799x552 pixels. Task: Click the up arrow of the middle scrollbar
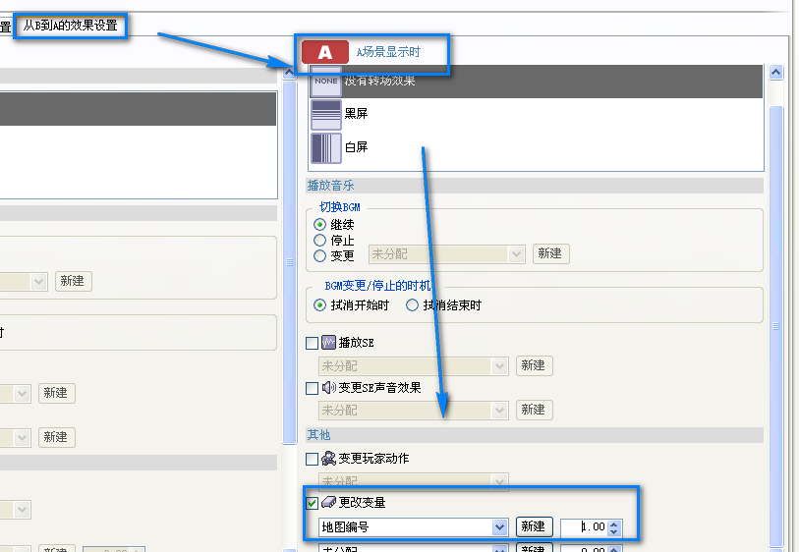289,73
